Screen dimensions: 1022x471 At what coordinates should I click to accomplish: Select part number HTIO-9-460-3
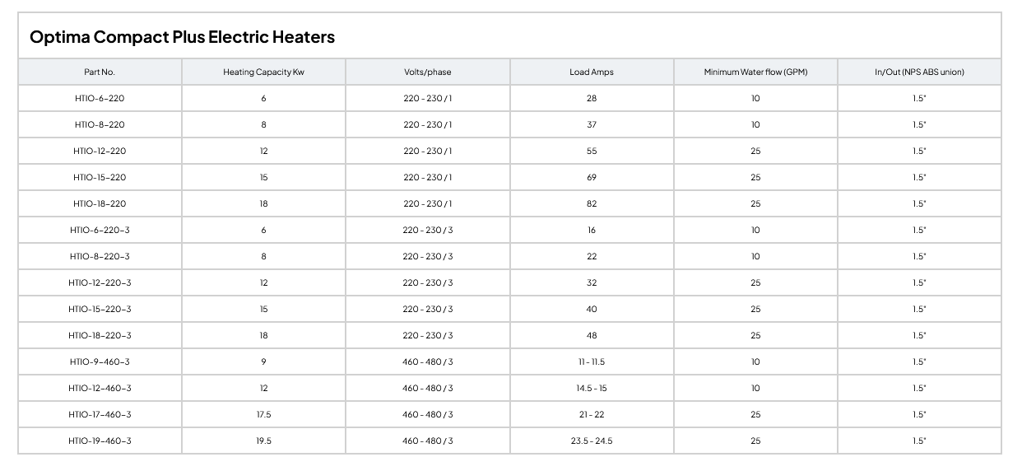100,361
